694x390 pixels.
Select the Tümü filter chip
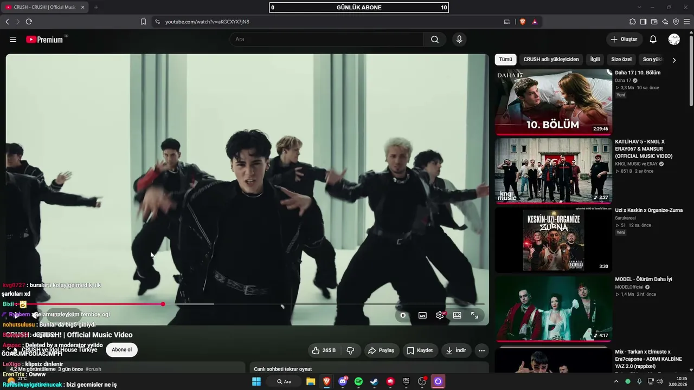505,60
